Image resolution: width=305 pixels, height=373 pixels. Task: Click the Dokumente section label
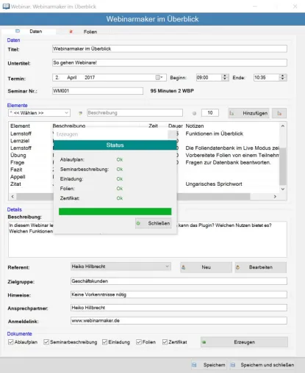[20, 333]
